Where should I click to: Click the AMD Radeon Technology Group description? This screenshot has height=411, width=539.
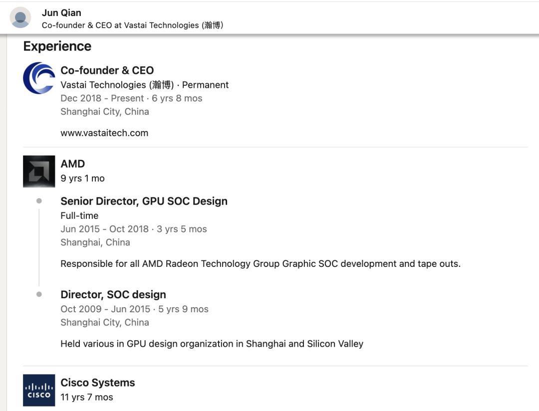point(260,263)
